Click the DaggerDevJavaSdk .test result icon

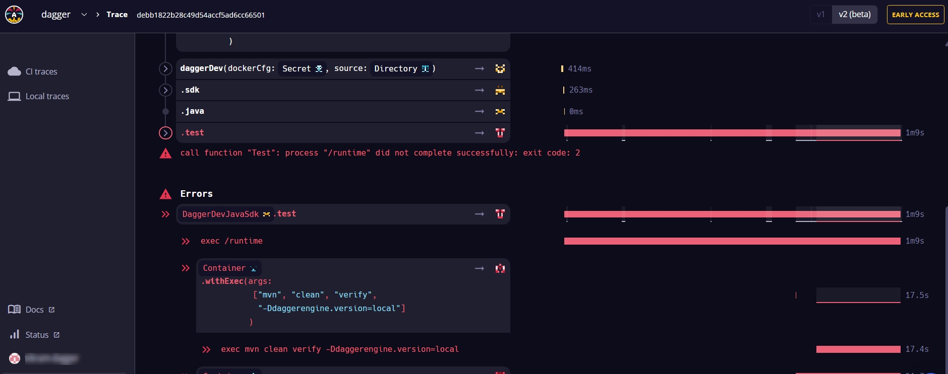click(500, 214)
